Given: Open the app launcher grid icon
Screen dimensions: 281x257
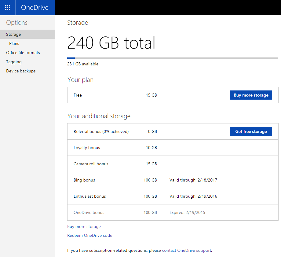Looking at the screenshot, I should [8, 8].
